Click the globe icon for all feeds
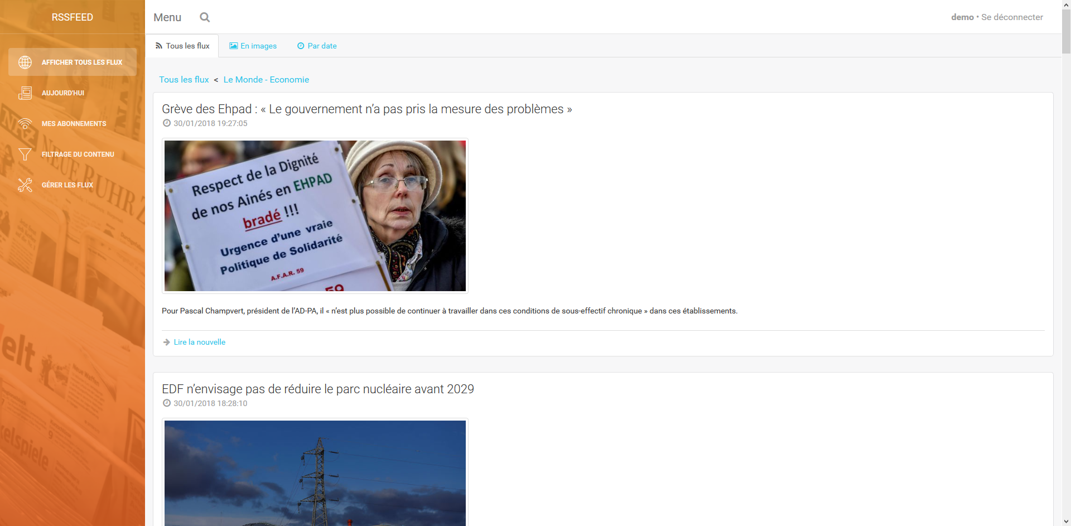The height and width of the screenshot is (526, 1071). (25, 62)
